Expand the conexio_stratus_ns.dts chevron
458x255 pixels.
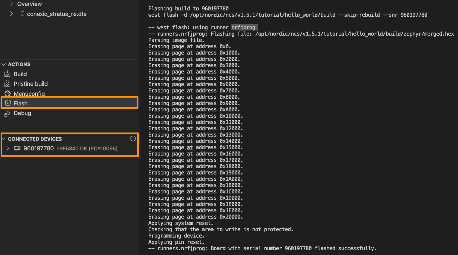click(11, 14)
